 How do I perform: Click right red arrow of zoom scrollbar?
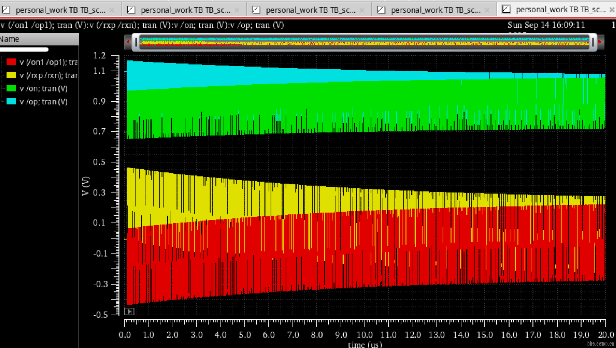[x=601, y=42]
